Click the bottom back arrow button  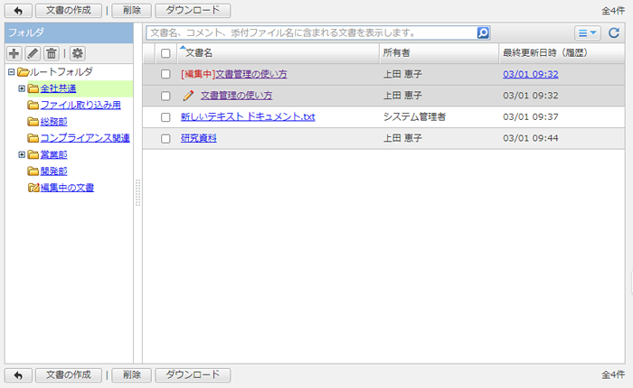[x=18, y=375]
